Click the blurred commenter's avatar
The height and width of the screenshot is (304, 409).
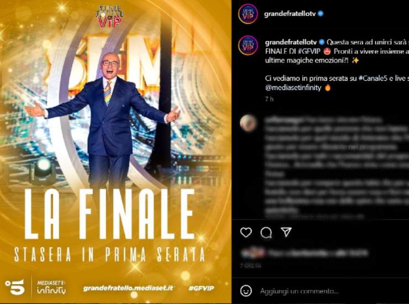pos(248,123)
